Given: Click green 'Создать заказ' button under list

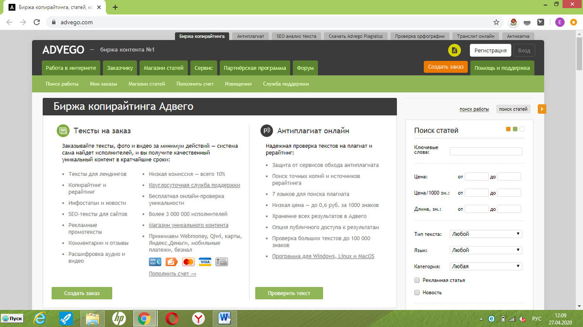Looking at the screenshot, I should (82, 293).
